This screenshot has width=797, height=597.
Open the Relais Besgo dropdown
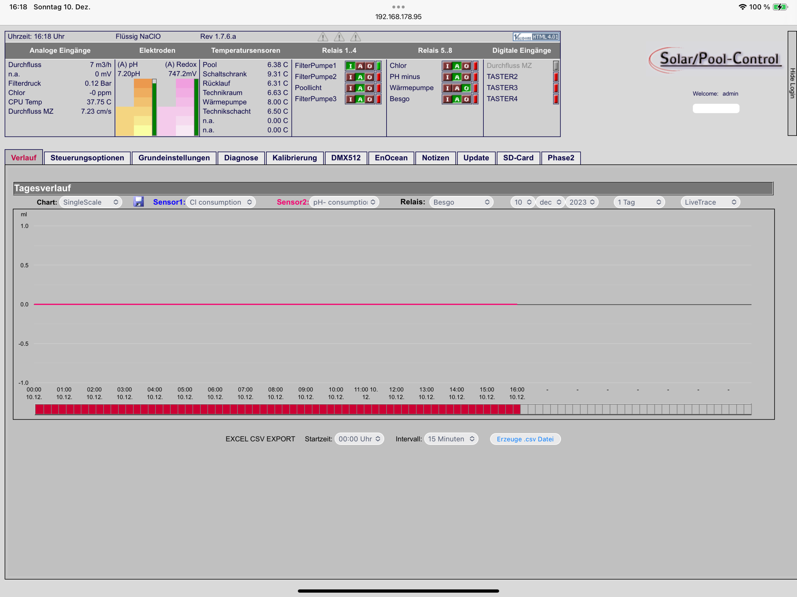click(x=461, y=202)
